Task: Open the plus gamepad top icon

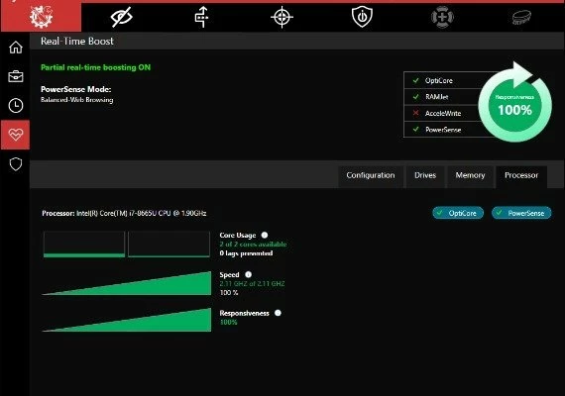Action: (442, 17)
